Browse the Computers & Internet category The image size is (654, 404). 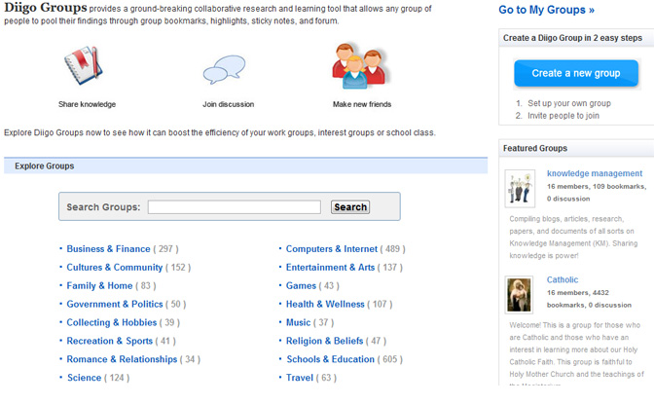[332, 249]
